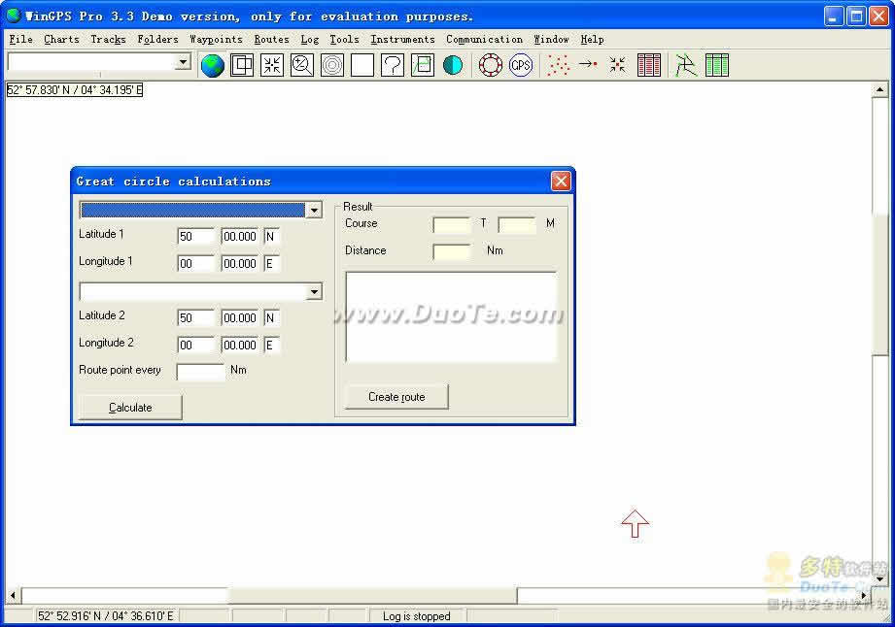Expand the toolbar combo box dropdown arrow

point(183,61)
